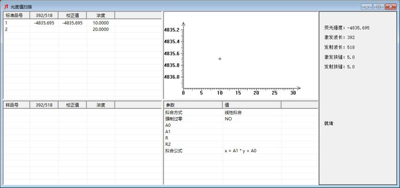The height and width of the screenshot is (188, 400).
Task: Select standard row 2
Action: (83, 30)
